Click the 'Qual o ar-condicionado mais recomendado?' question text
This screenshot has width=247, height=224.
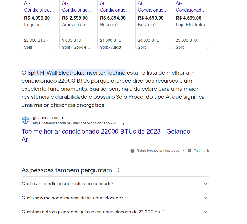[x=67, y=184]
